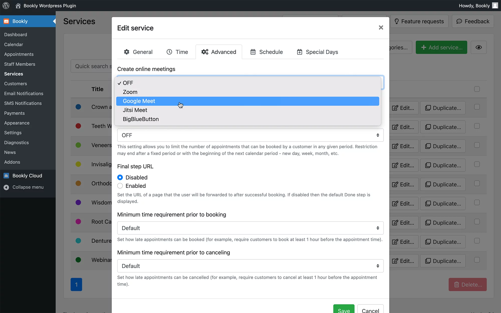The image size is (501, 313).
Task: Click the Special Days calendar-plus icon
Action: coord(300,52)
